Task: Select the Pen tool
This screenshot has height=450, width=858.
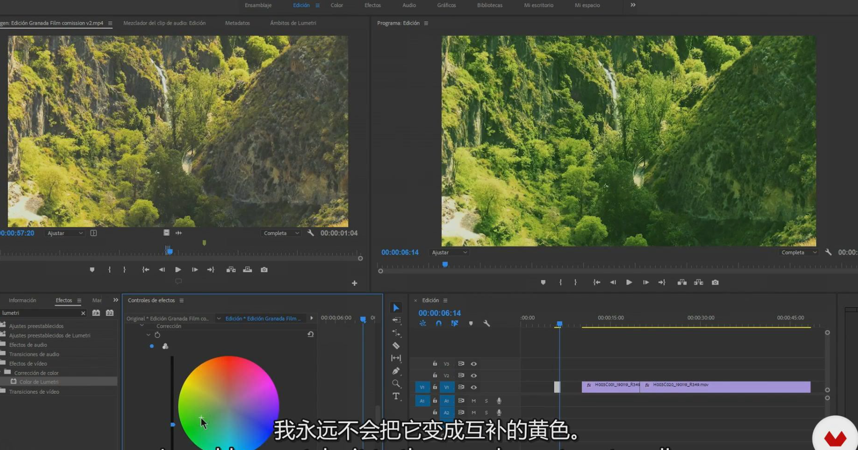Action: pyautogui.click(x=396, y=371)
